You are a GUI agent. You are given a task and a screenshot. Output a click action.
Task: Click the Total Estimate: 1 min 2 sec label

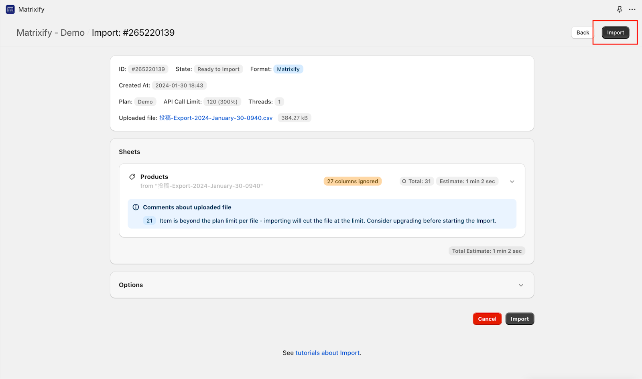pos(487,251)
